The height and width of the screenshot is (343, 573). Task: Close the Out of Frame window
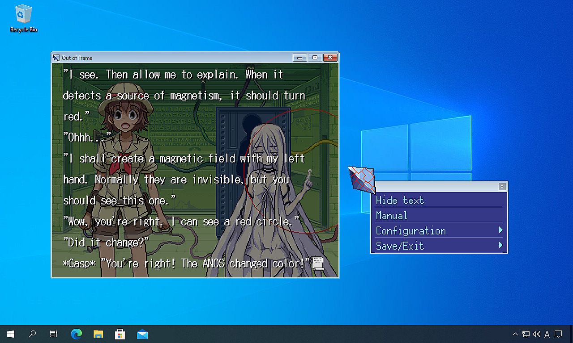[x=330, y=58]
